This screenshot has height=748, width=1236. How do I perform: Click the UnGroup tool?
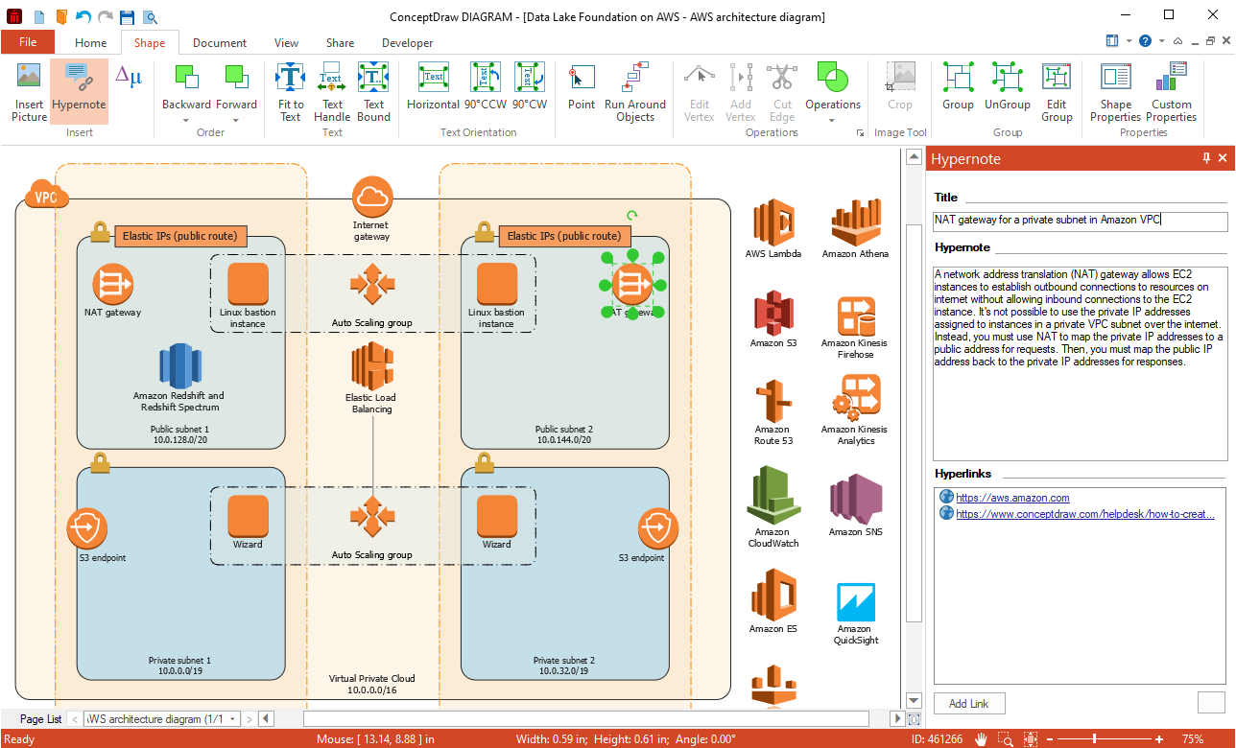(x=1007, y=86)
